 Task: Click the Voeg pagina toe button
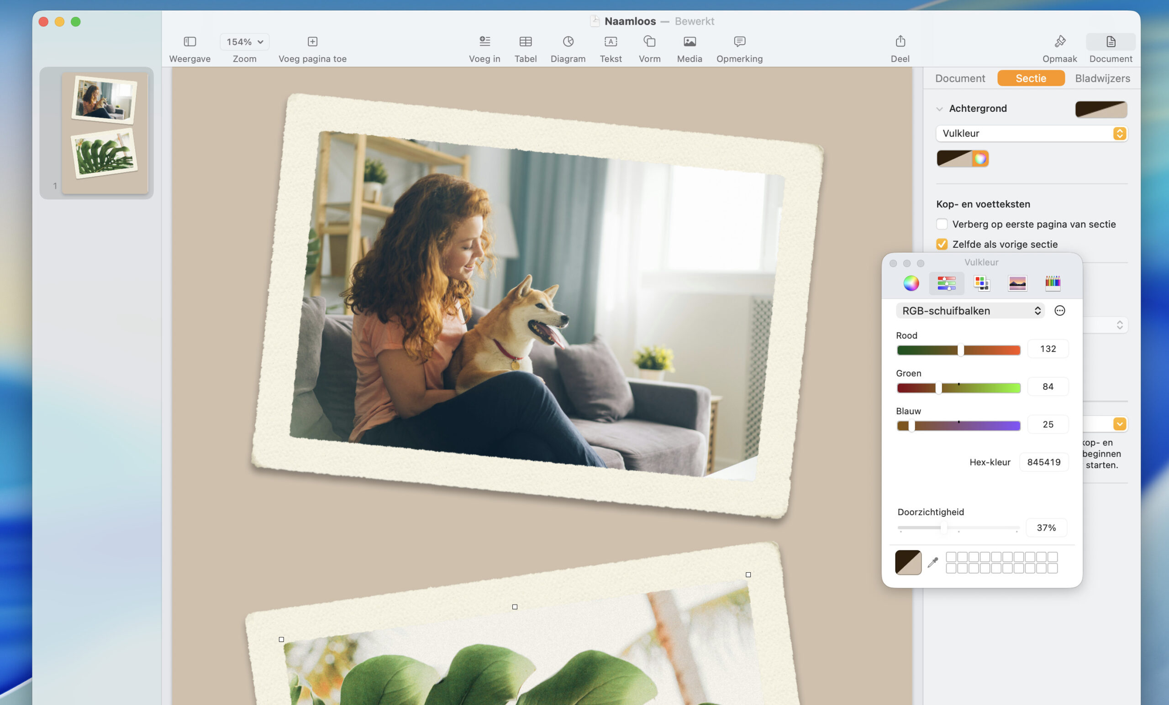tap(312, 42)
